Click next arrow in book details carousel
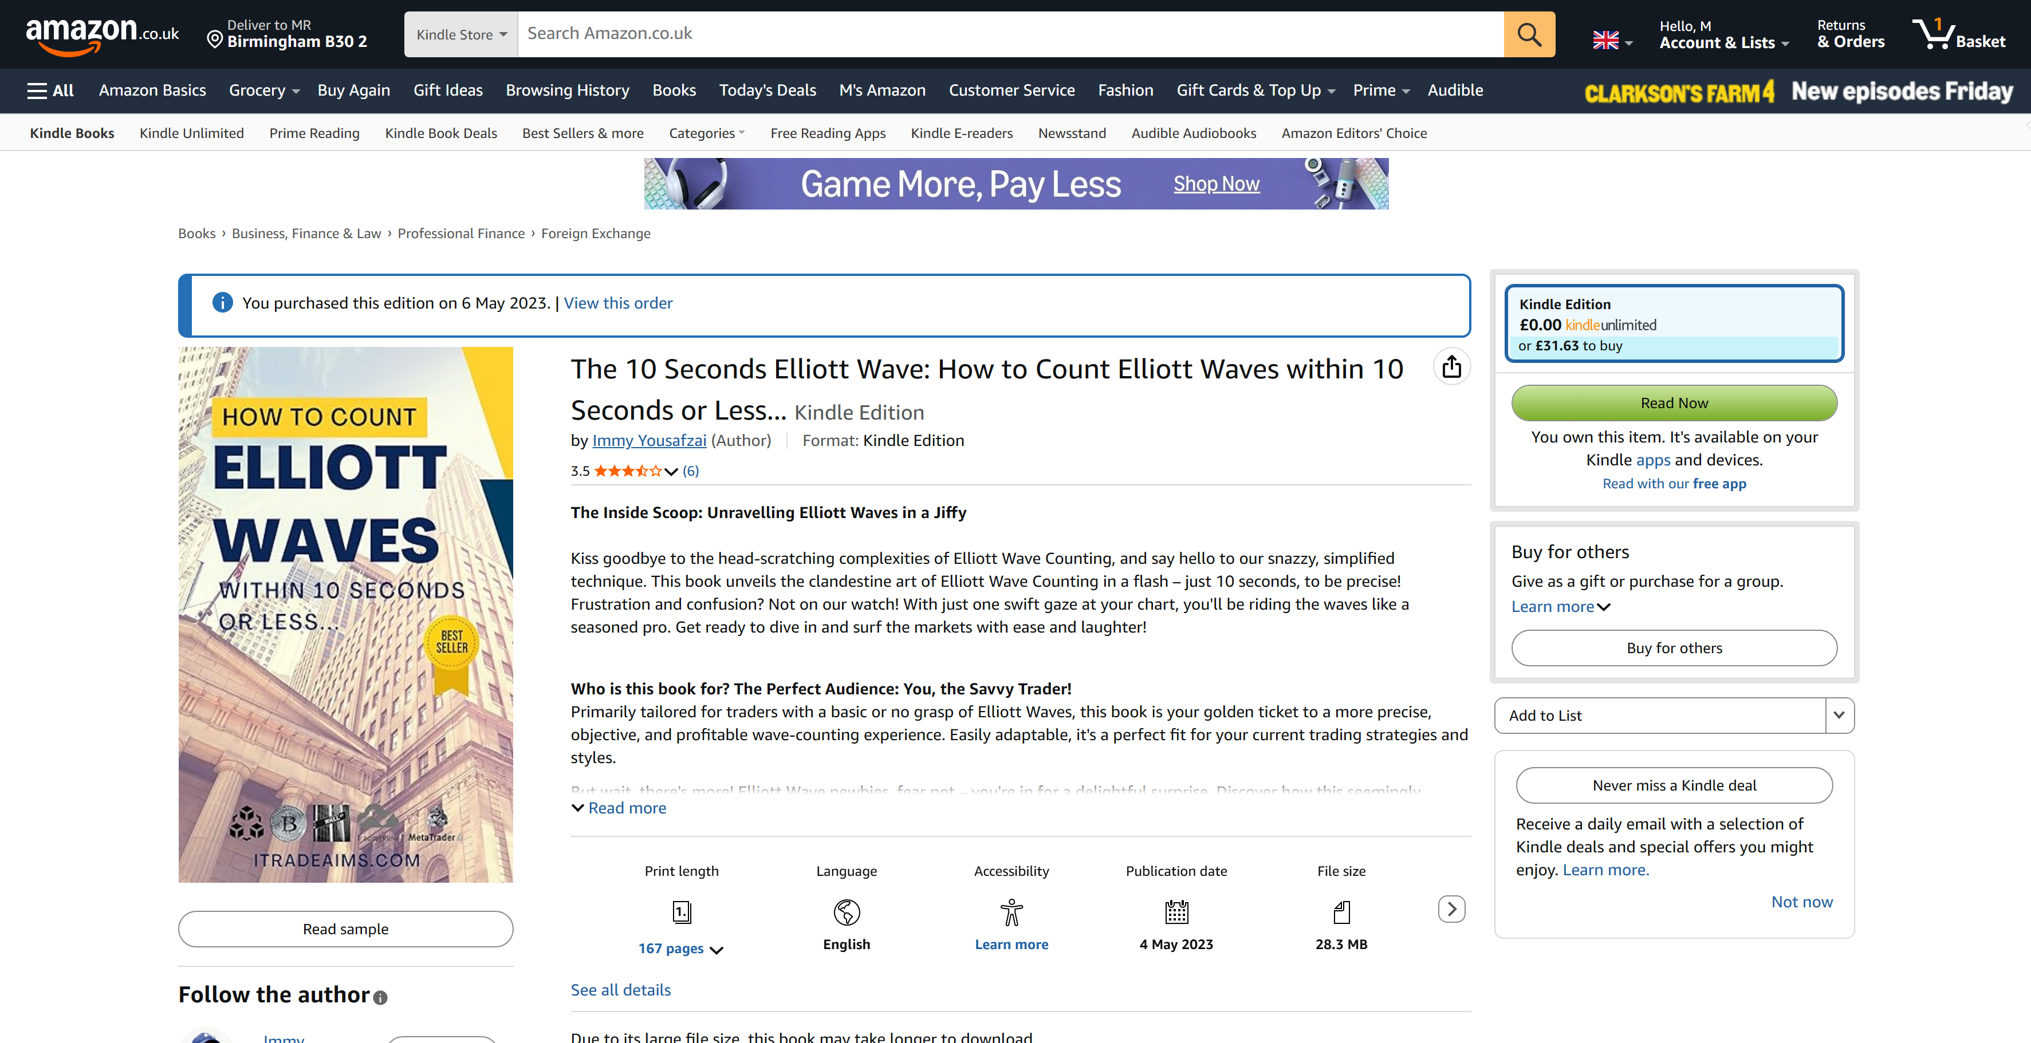Viewport: 2031px width, 1043px height. pos(1451,909)
